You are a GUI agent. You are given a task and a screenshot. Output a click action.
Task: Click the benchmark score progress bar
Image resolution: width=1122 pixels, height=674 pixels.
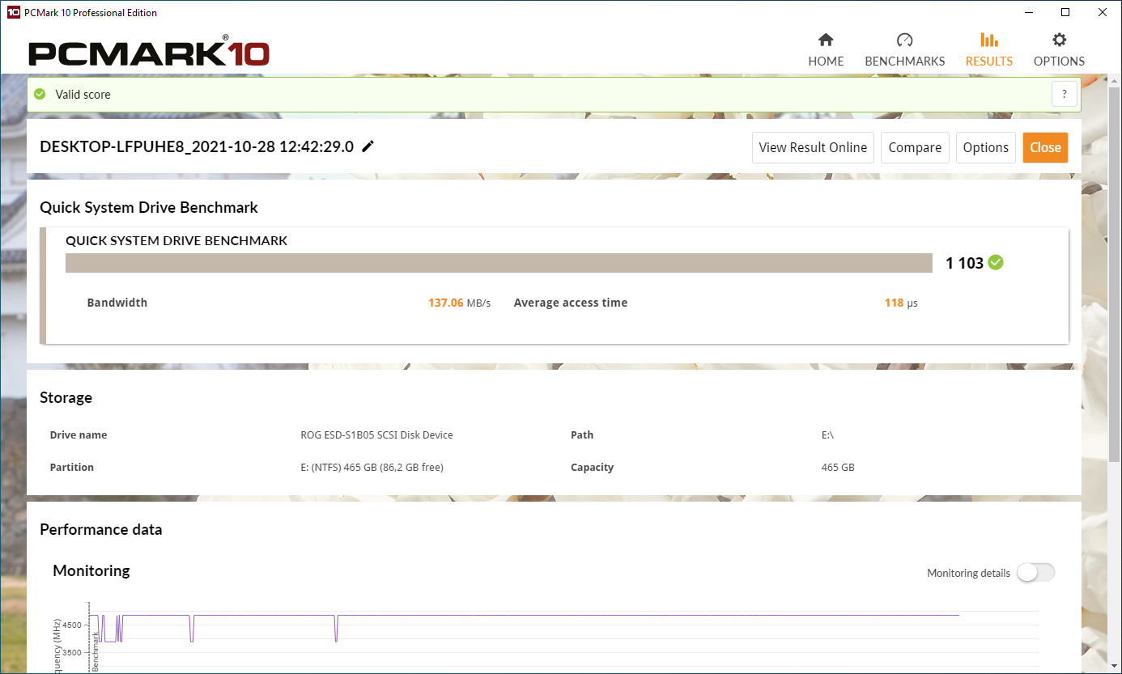click(x=499, y=263)
